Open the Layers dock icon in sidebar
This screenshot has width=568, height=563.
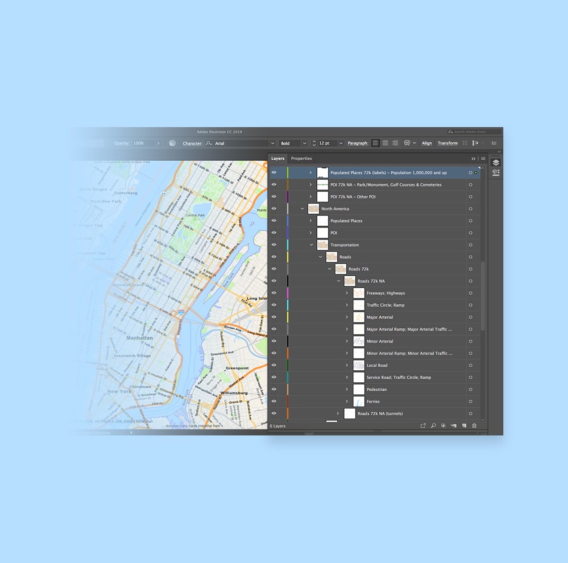coord(496,162)
